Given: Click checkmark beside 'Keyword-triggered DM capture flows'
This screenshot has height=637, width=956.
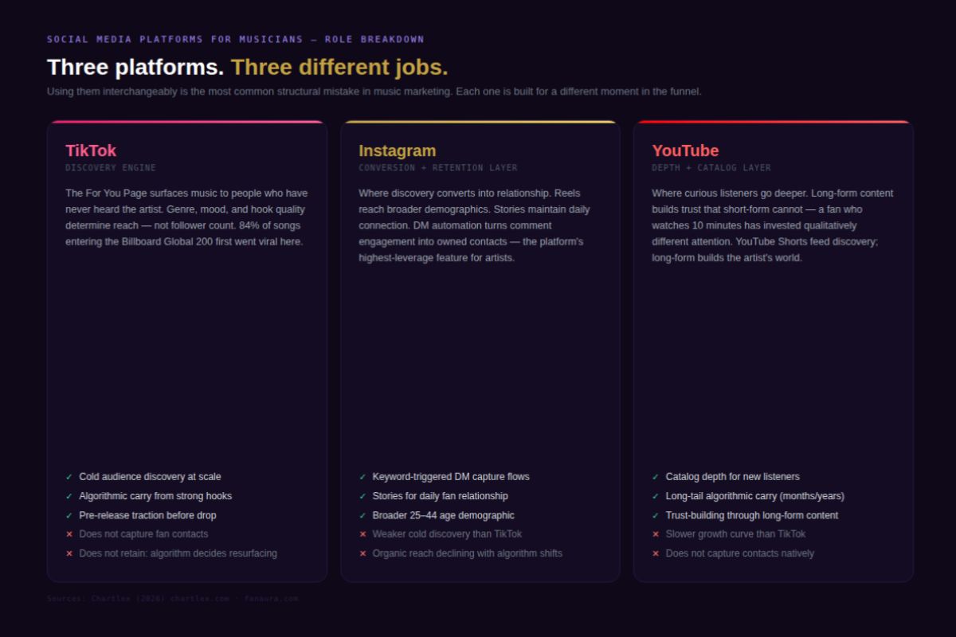Looking at the screenshot, I should 362,477.
